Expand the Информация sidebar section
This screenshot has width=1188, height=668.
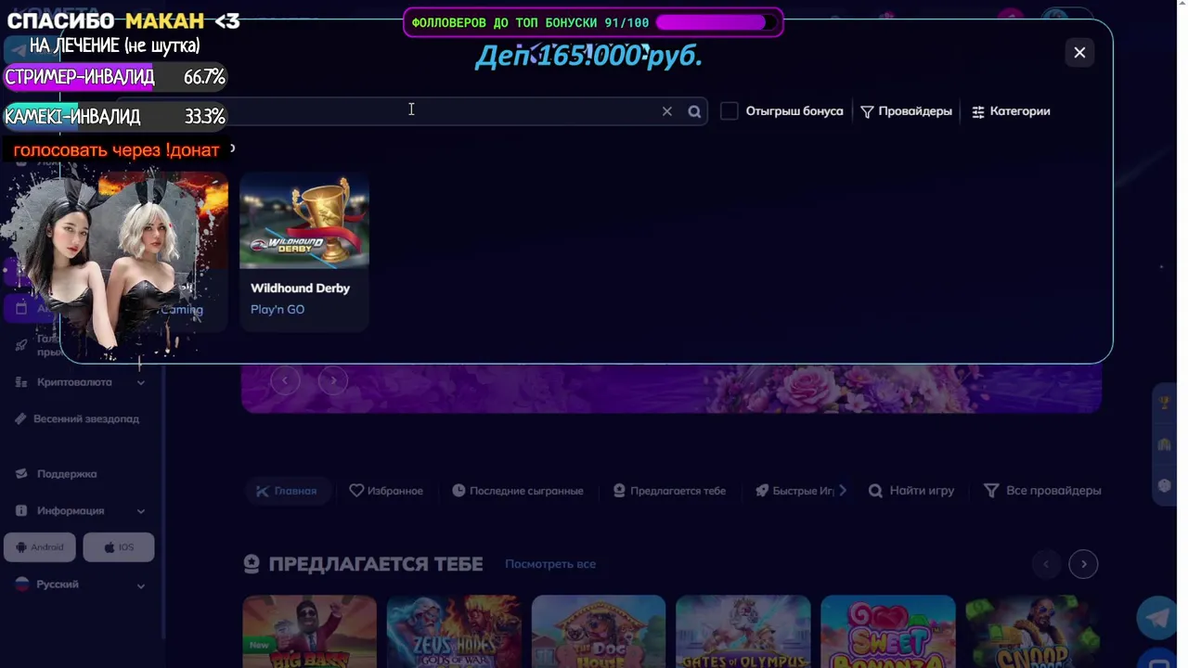(x=141, y=511)
